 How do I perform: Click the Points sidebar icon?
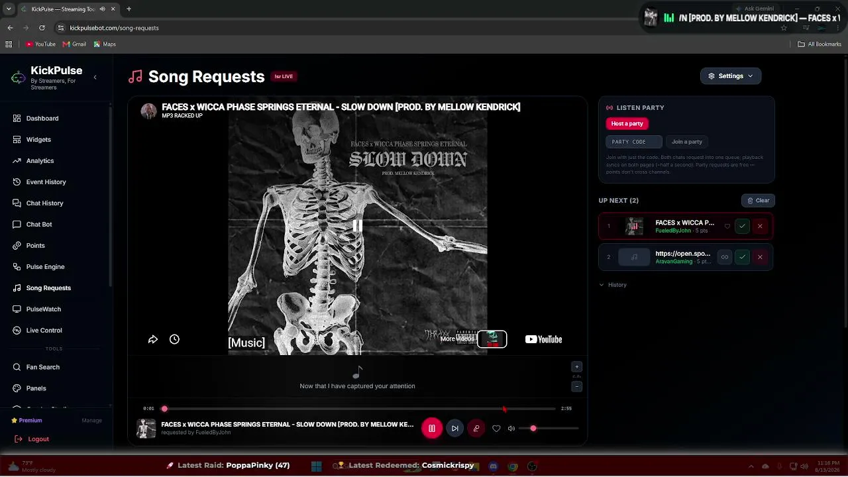(x=17, y=246)
